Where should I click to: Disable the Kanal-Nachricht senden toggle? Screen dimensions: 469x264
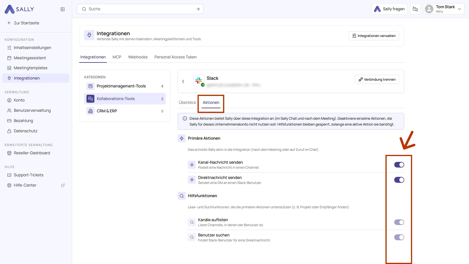click(x=399, y=165)
